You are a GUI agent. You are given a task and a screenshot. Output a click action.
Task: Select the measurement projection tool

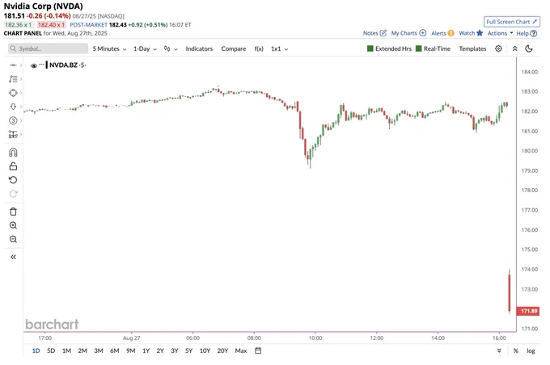[13, 135]
